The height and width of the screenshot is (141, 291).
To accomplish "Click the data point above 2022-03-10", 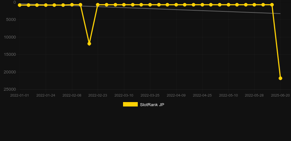I will pyautogui.click(x=124, y=5).
